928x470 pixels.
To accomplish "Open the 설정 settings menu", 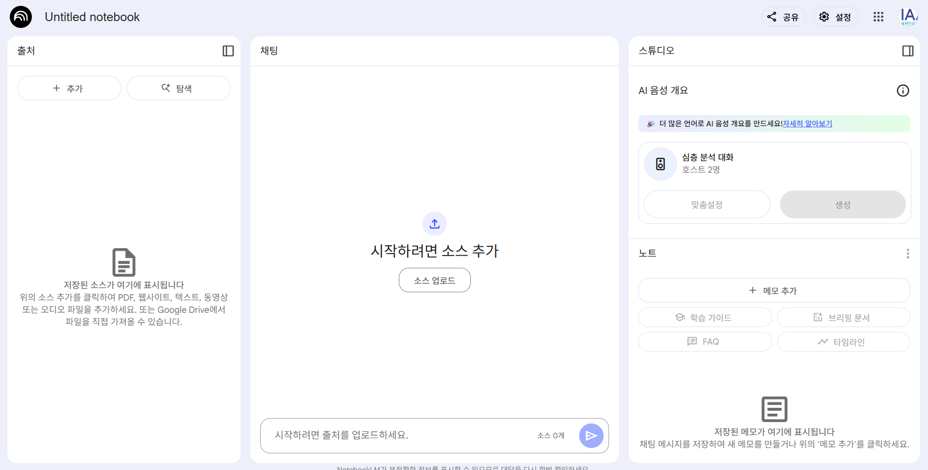I will pos(836,17).
